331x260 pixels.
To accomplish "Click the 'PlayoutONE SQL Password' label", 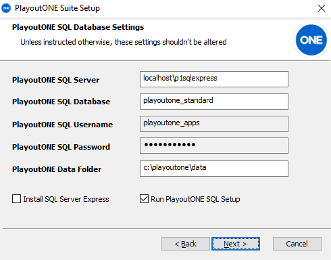I will [61, 147].
